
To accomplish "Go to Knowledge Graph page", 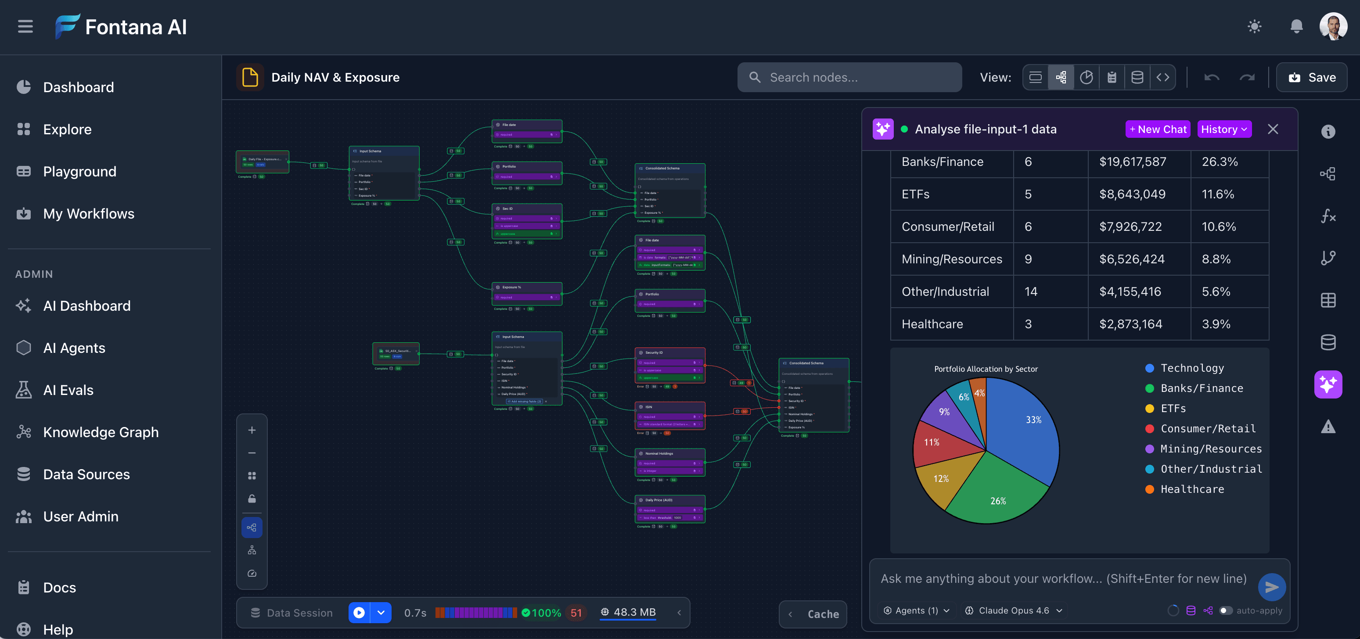I will (x=101, y=432).
